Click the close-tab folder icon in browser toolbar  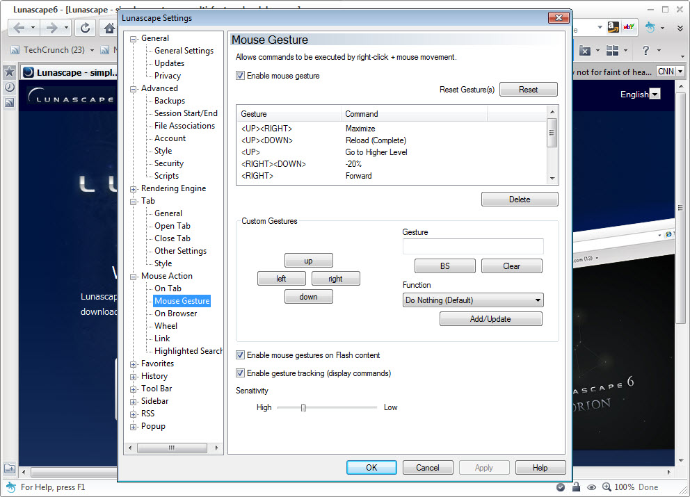point(584,51)
